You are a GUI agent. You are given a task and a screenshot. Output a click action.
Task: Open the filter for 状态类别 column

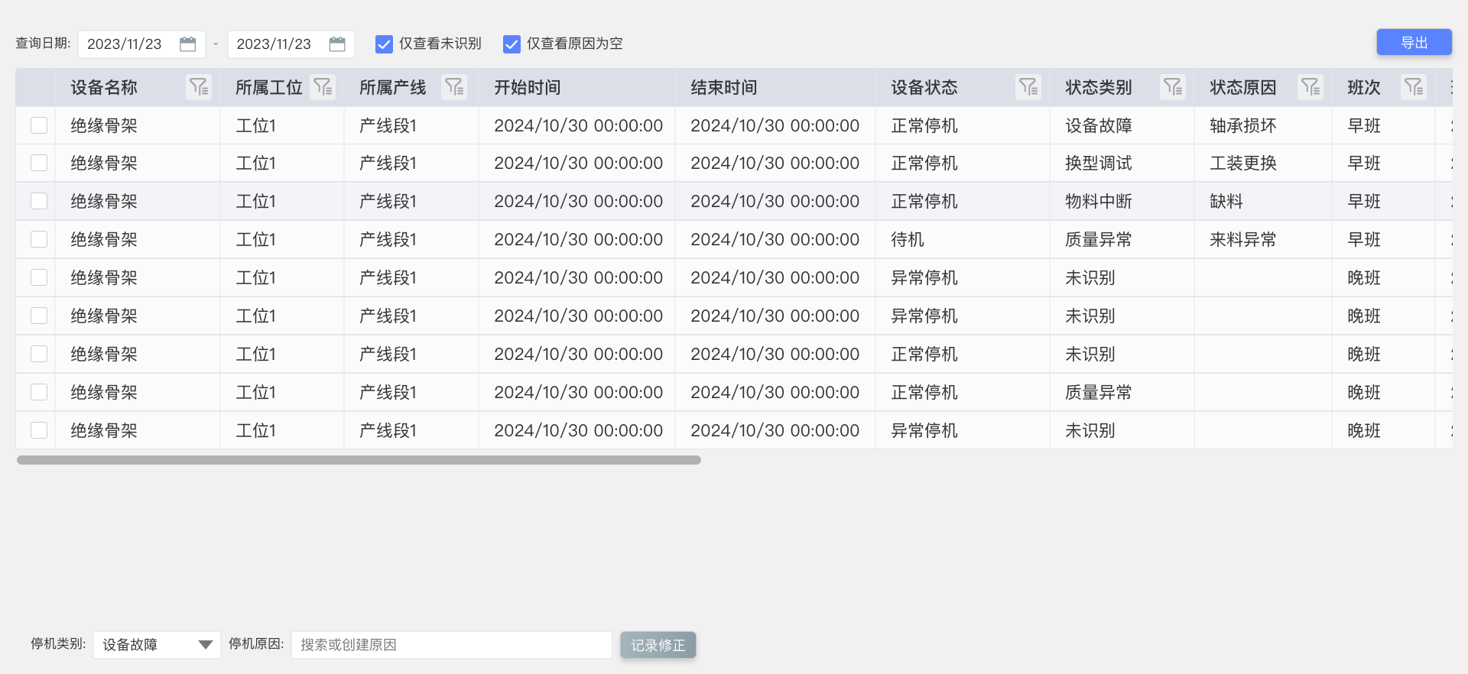pos(1172,88)
